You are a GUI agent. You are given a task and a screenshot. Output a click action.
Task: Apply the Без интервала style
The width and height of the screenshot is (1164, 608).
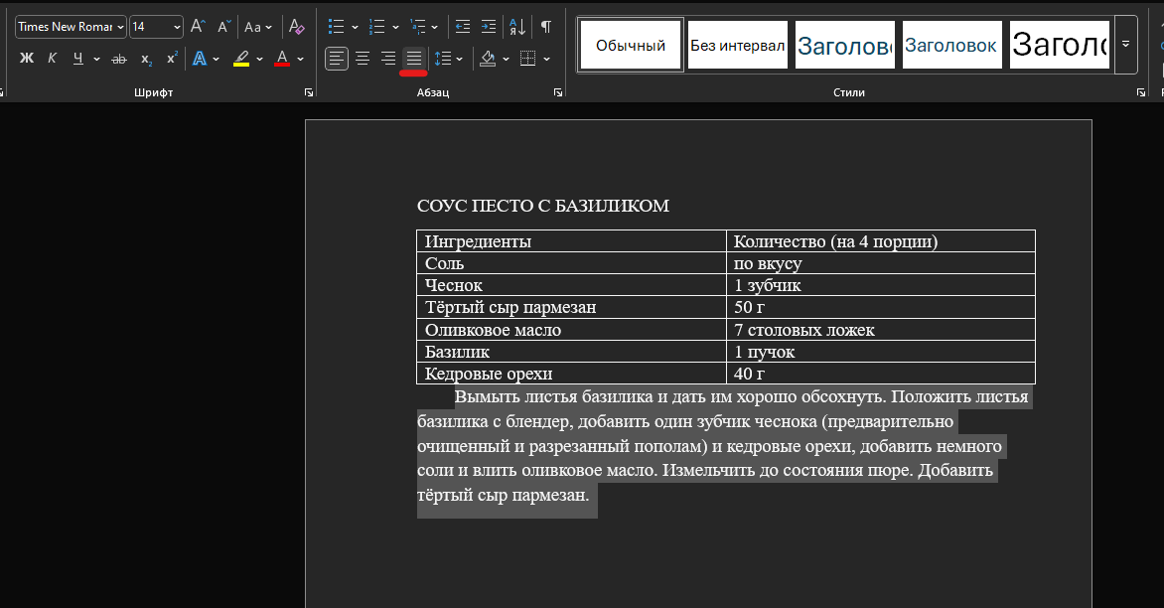(737, 46)
